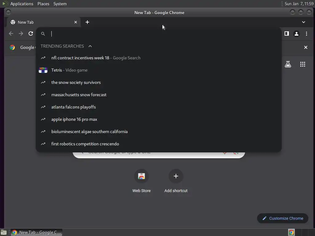
Task: Dismiss the Google Chrome info bar
Action: point(305,47)
